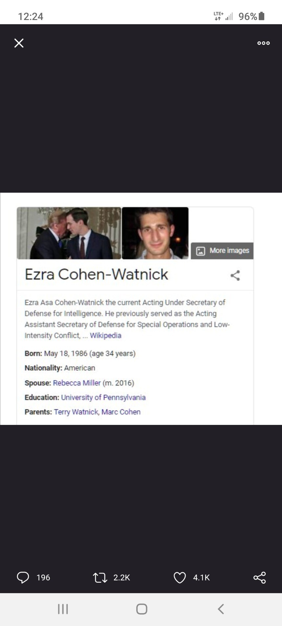The image size is (282, 626).
Task: Click the Terry Watnick parent link
Action: [x=76, y=412]
